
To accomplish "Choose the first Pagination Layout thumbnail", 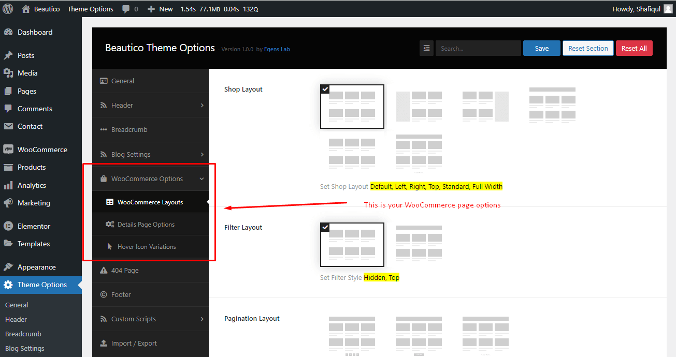I will [x=352, y=336].
